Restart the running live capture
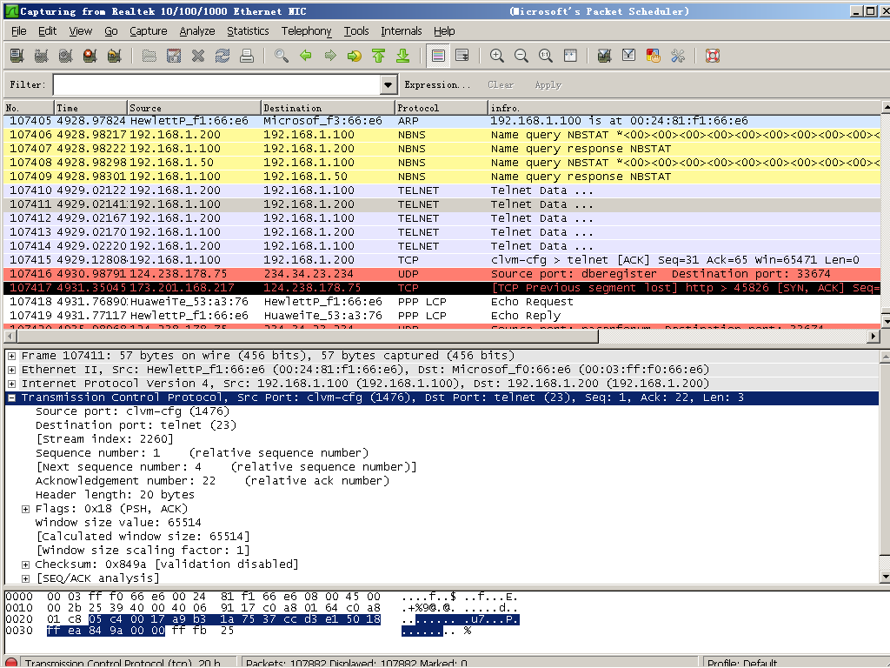890x668 pixels. pos(114,56)
